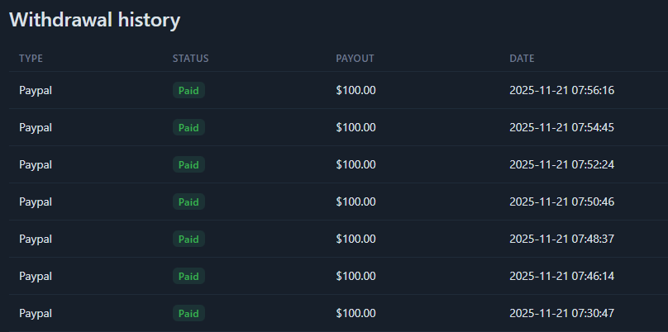
Task: Select Paypal in the 07:50:46 withdrawal row
Action: (x=36, y=202)
